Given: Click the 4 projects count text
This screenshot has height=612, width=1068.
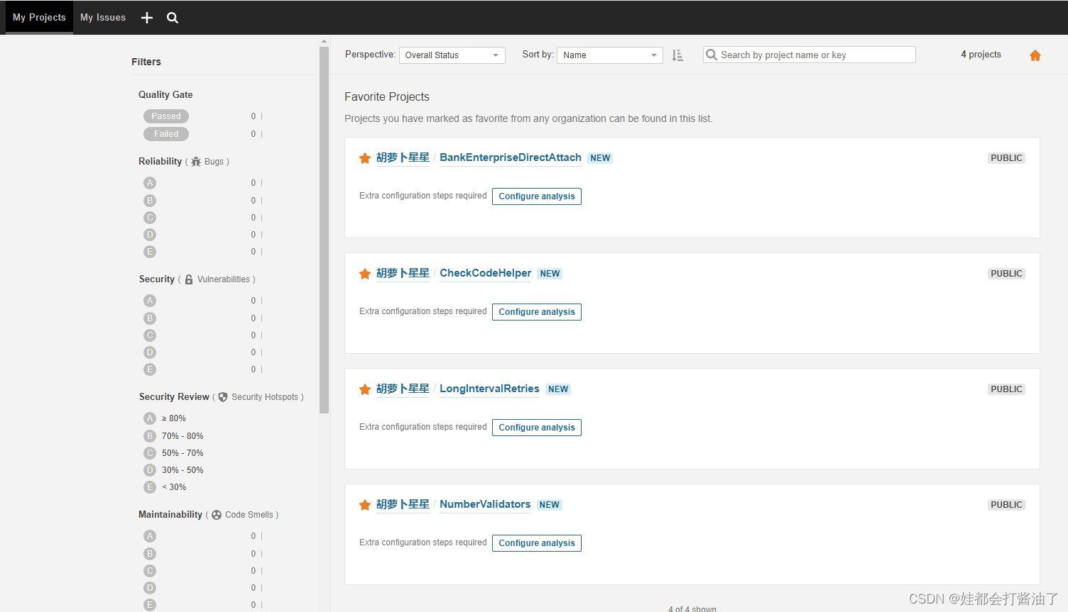Looking at the screenshot, I should click(x=981, y=55).
